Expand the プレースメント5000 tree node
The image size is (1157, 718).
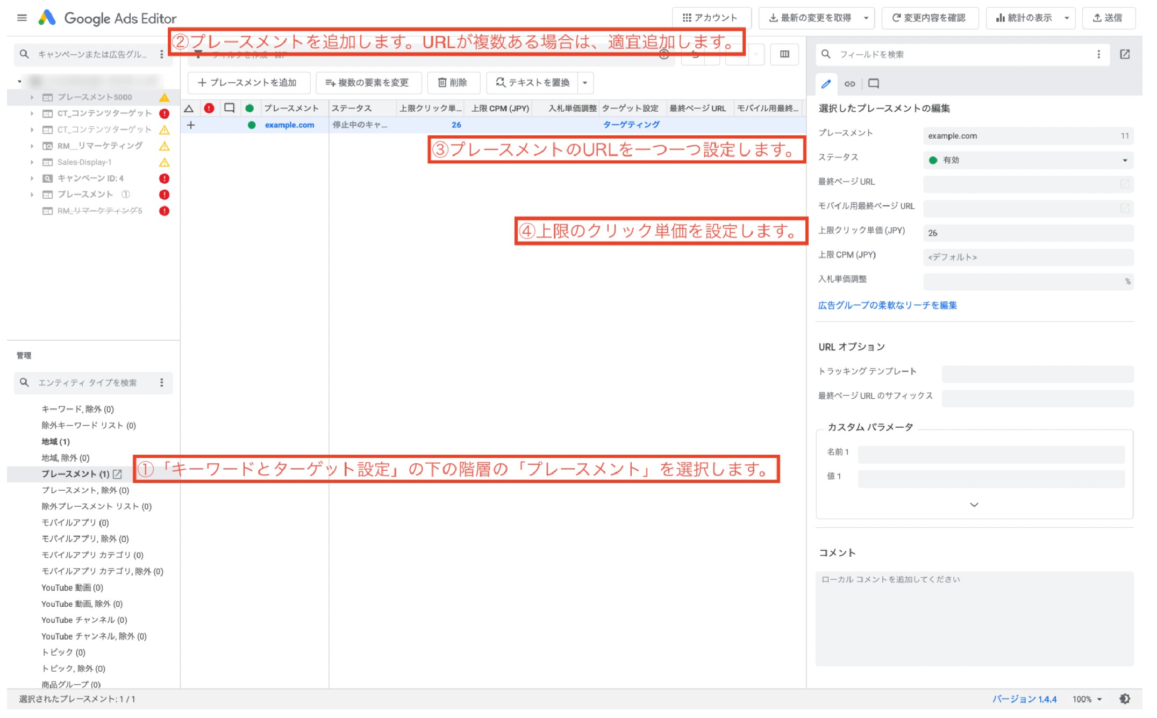(31, 97)
